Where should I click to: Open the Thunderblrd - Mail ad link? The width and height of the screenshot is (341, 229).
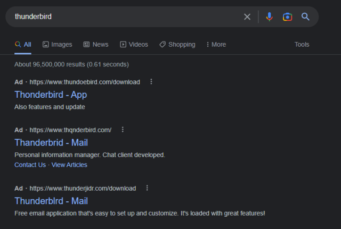point(51,201)
